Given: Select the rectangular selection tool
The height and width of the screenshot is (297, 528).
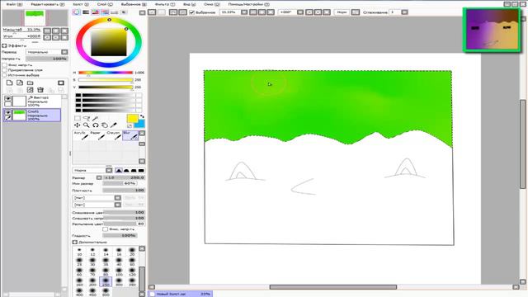Looking at the screenshot, I should 78,118.
